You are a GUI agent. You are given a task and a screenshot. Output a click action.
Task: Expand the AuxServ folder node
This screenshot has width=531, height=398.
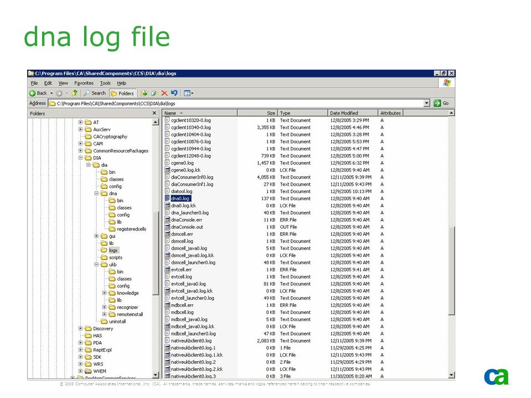81,129
